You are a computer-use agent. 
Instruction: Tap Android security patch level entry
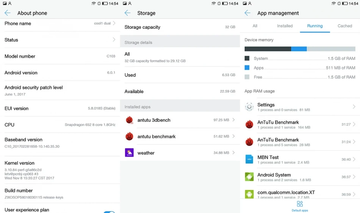click(60, 91)
